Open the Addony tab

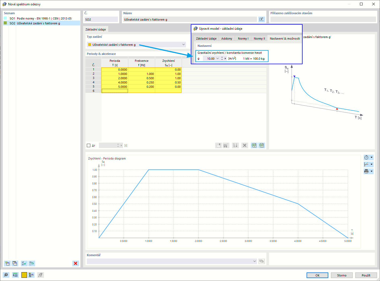click(x=227, y=39)
